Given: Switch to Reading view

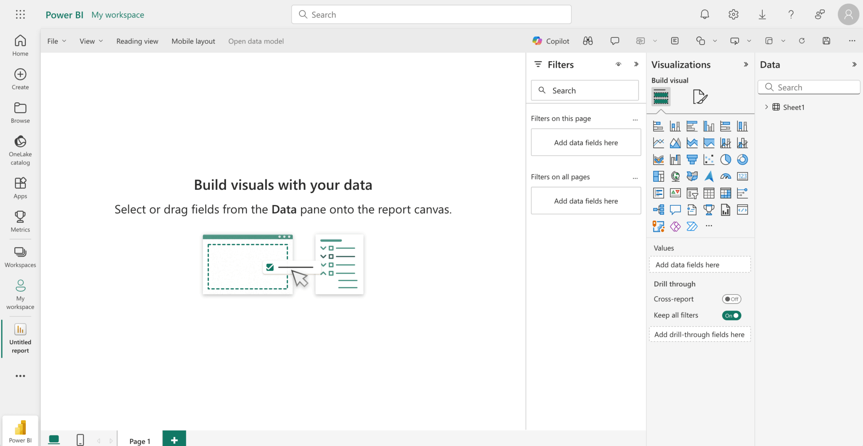Looking at the screenshot, I should (x=137, y=41).
